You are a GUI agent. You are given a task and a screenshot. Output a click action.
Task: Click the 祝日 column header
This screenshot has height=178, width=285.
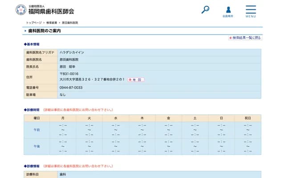[248, 118]
